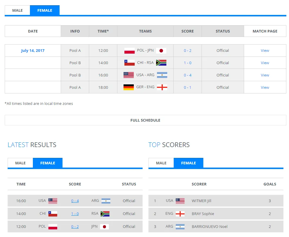Click USA flag next to WITMER Jill
The image size is (289, 237).
(x=180, y=201)
